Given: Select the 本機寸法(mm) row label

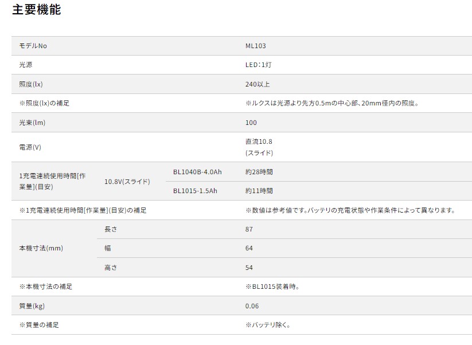Looking at the screenshot, I should coord(41,248).
